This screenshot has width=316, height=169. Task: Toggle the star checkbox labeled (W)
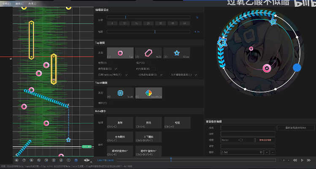point(154,69)
